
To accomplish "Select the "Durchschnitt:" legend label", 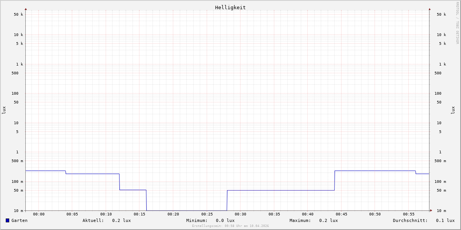I will pyautogui.click(x=410, y=220).
